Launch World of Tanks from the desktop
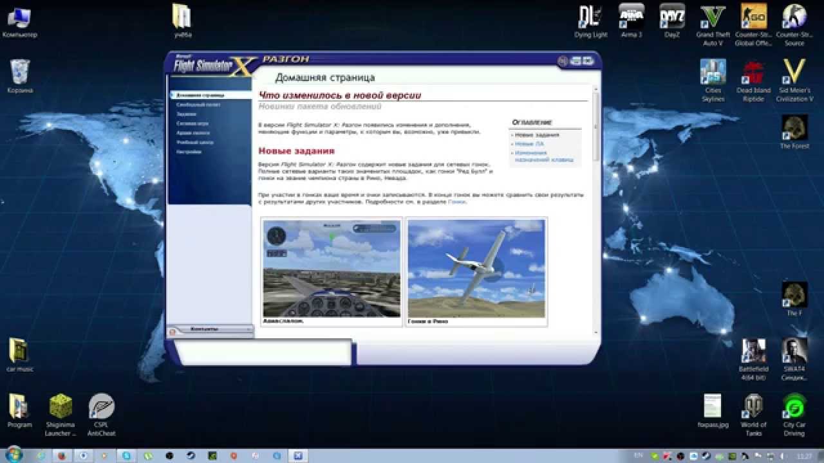The height and width of the screenshot is (463, 824). click(x=753, y=415)
